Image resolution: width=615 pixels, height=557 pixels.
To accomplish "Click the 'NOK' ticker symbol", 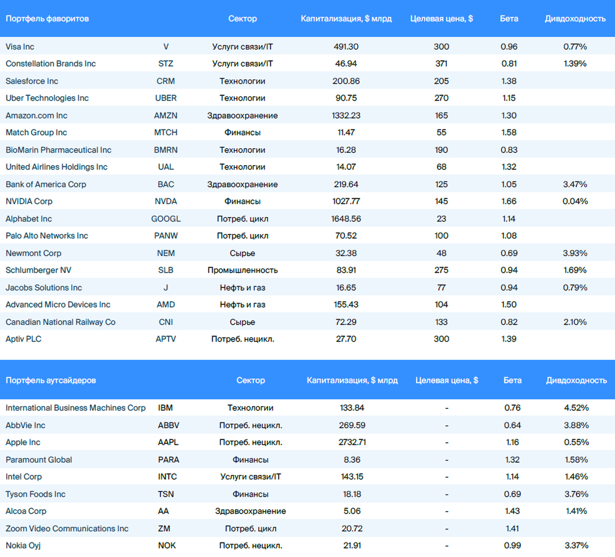I will click(167, 545).
